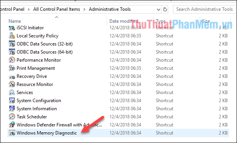Viewport: 237px width, 143px height.
Task: Click the Print Management printer icon
Action: coord(12,68)
